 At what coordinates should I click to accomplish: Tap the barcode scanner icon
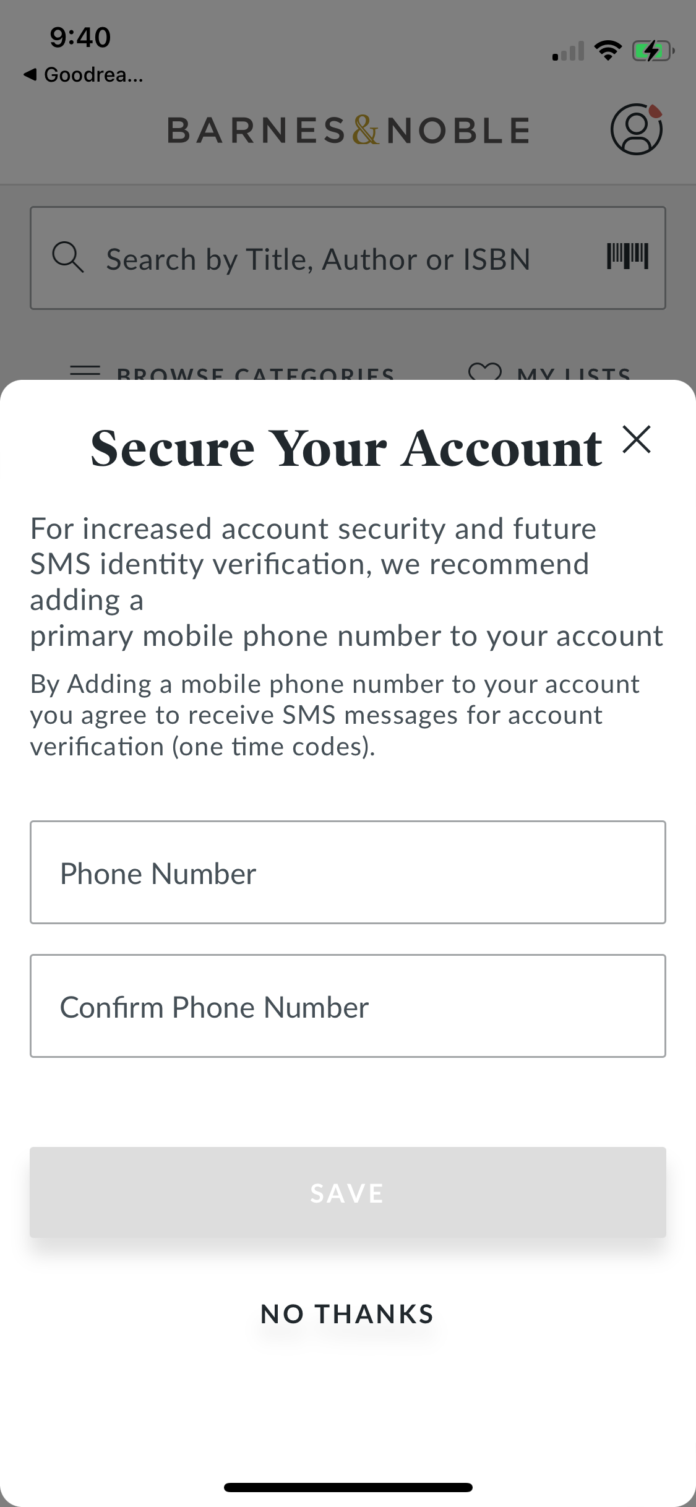pyautogui.click(x=627, y=256)
